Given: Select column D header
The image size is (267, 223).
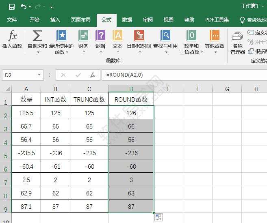Looking at the screenshot, I should [x=131, y=89].
